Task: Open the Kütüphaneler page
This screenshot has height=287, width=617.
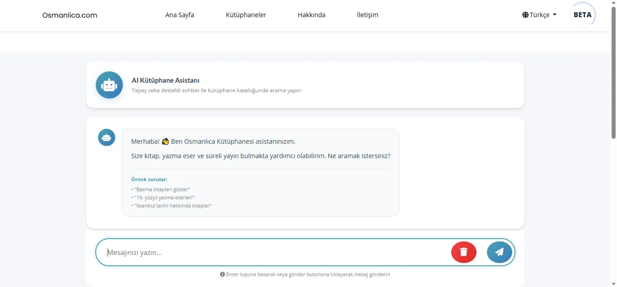Action: pos(246,15)
